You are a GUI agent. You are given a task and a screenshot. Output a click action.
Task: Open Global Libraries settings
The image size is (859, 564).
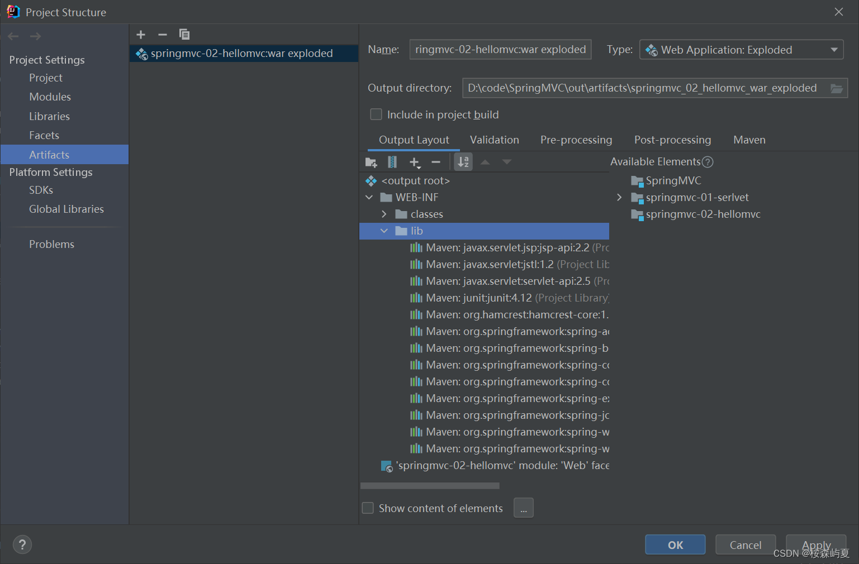(67, 209)
